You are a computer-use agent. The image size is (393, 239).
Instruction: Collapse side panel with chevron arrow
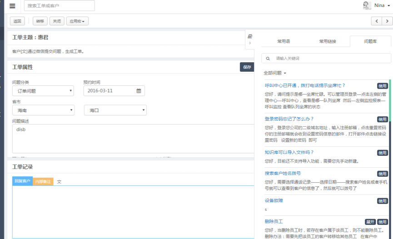[250, 43]
